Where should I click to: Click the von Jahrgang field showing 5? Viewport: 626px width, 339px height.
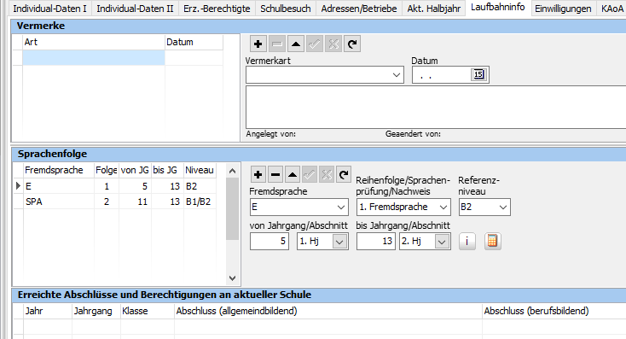point(270,242)
